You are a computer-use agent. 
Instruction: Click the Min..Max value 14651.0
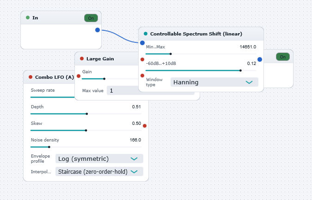248,47
